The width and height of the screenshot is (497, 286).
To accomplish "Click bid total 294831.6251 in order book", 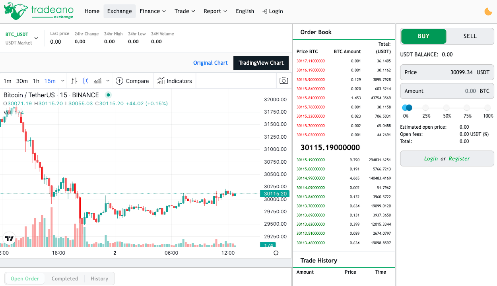I will pos(380,160).
